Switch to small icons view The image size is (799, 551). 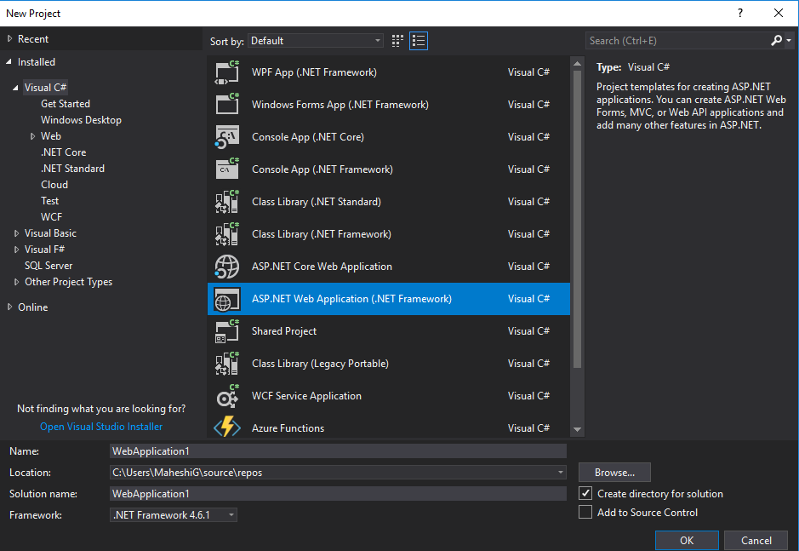(x=397, y=40)
